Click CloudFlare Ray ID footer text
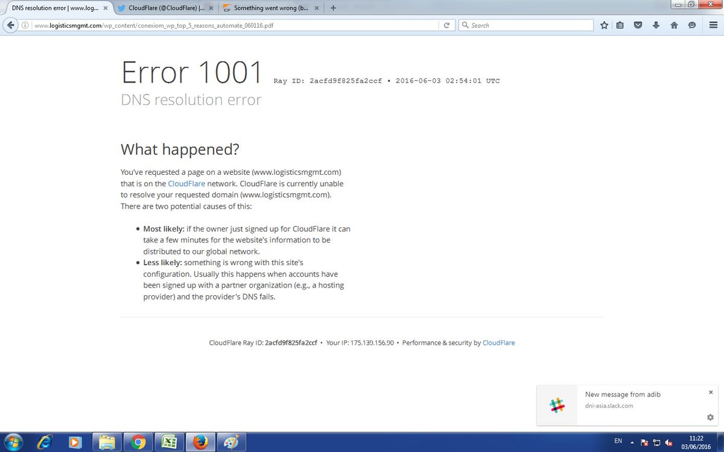 pos(263,342)
